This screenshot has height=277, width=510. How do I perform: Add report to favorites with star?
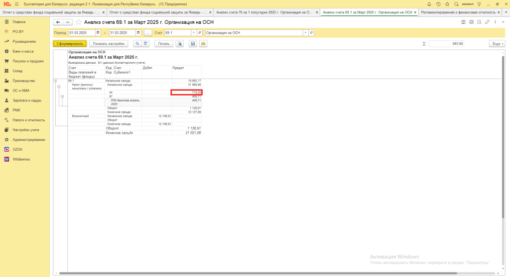click(78, 22)
